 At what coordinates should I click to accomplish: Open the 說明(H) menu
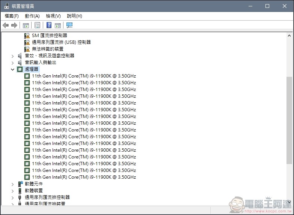tap(74, 16)
